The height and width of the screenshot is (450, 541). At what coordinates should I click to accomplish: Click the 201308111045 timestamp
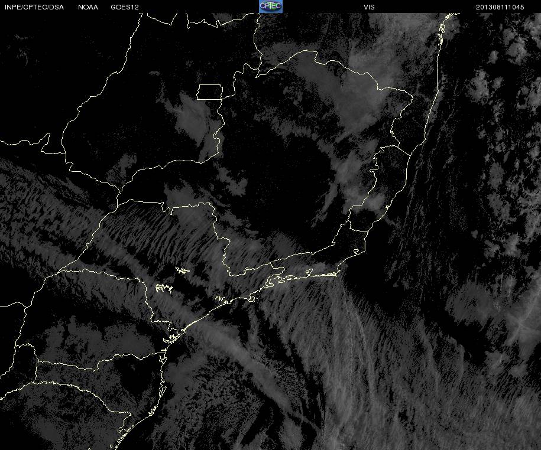pyautogui.click(x=500, y=7)
